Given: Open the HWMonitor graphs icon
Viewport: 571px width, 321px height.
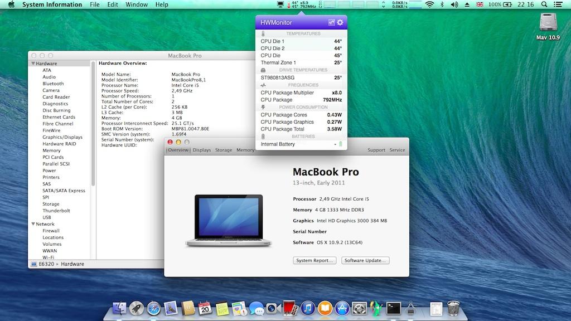Looking at the screenshot, I should tap(331, 23).
